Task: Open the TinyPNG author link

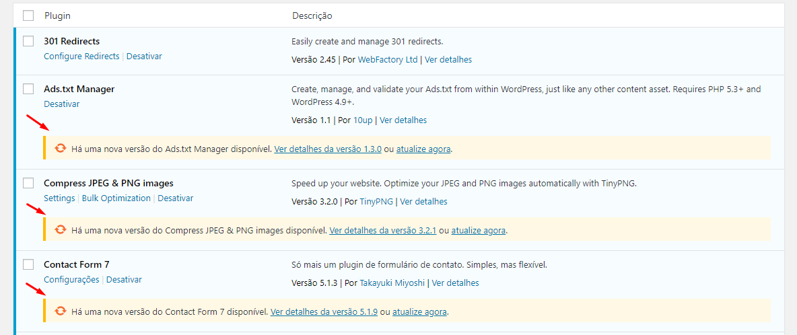Action: [x=377, y=202]
